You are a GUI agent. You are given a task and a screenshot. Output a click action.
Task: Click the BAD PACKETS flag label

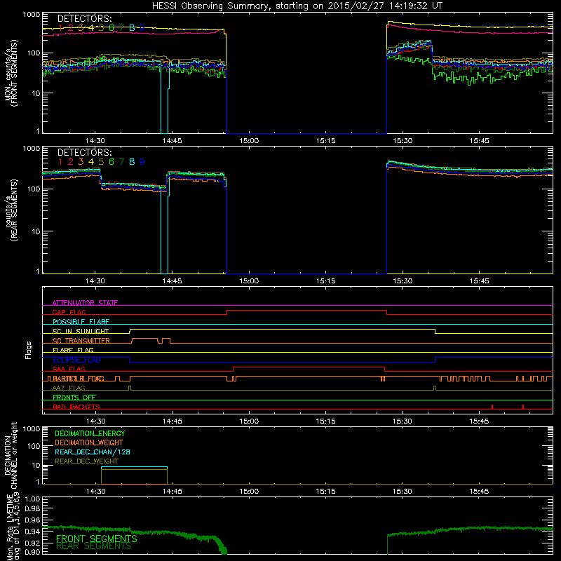pyautogui.click(x=76, y=407)
